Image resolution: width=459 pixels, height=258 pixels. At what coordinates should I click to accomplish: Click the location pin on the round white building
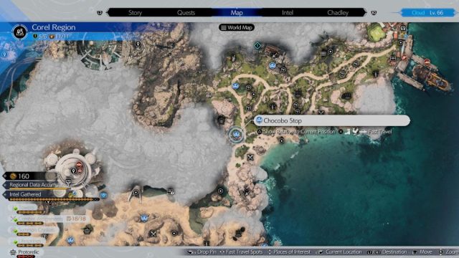[73, 171]
